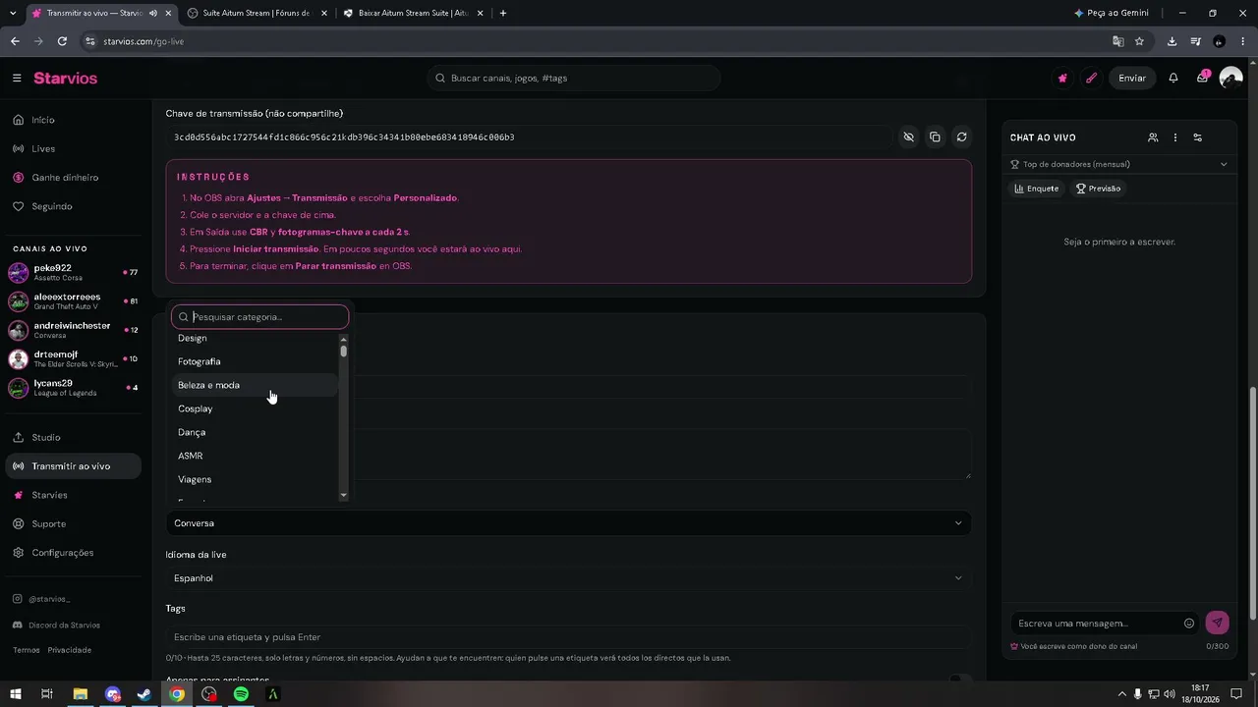Open the paintbrush customization icon
Viewport: 1258px width, 707px height.
tap(1091, 79)
